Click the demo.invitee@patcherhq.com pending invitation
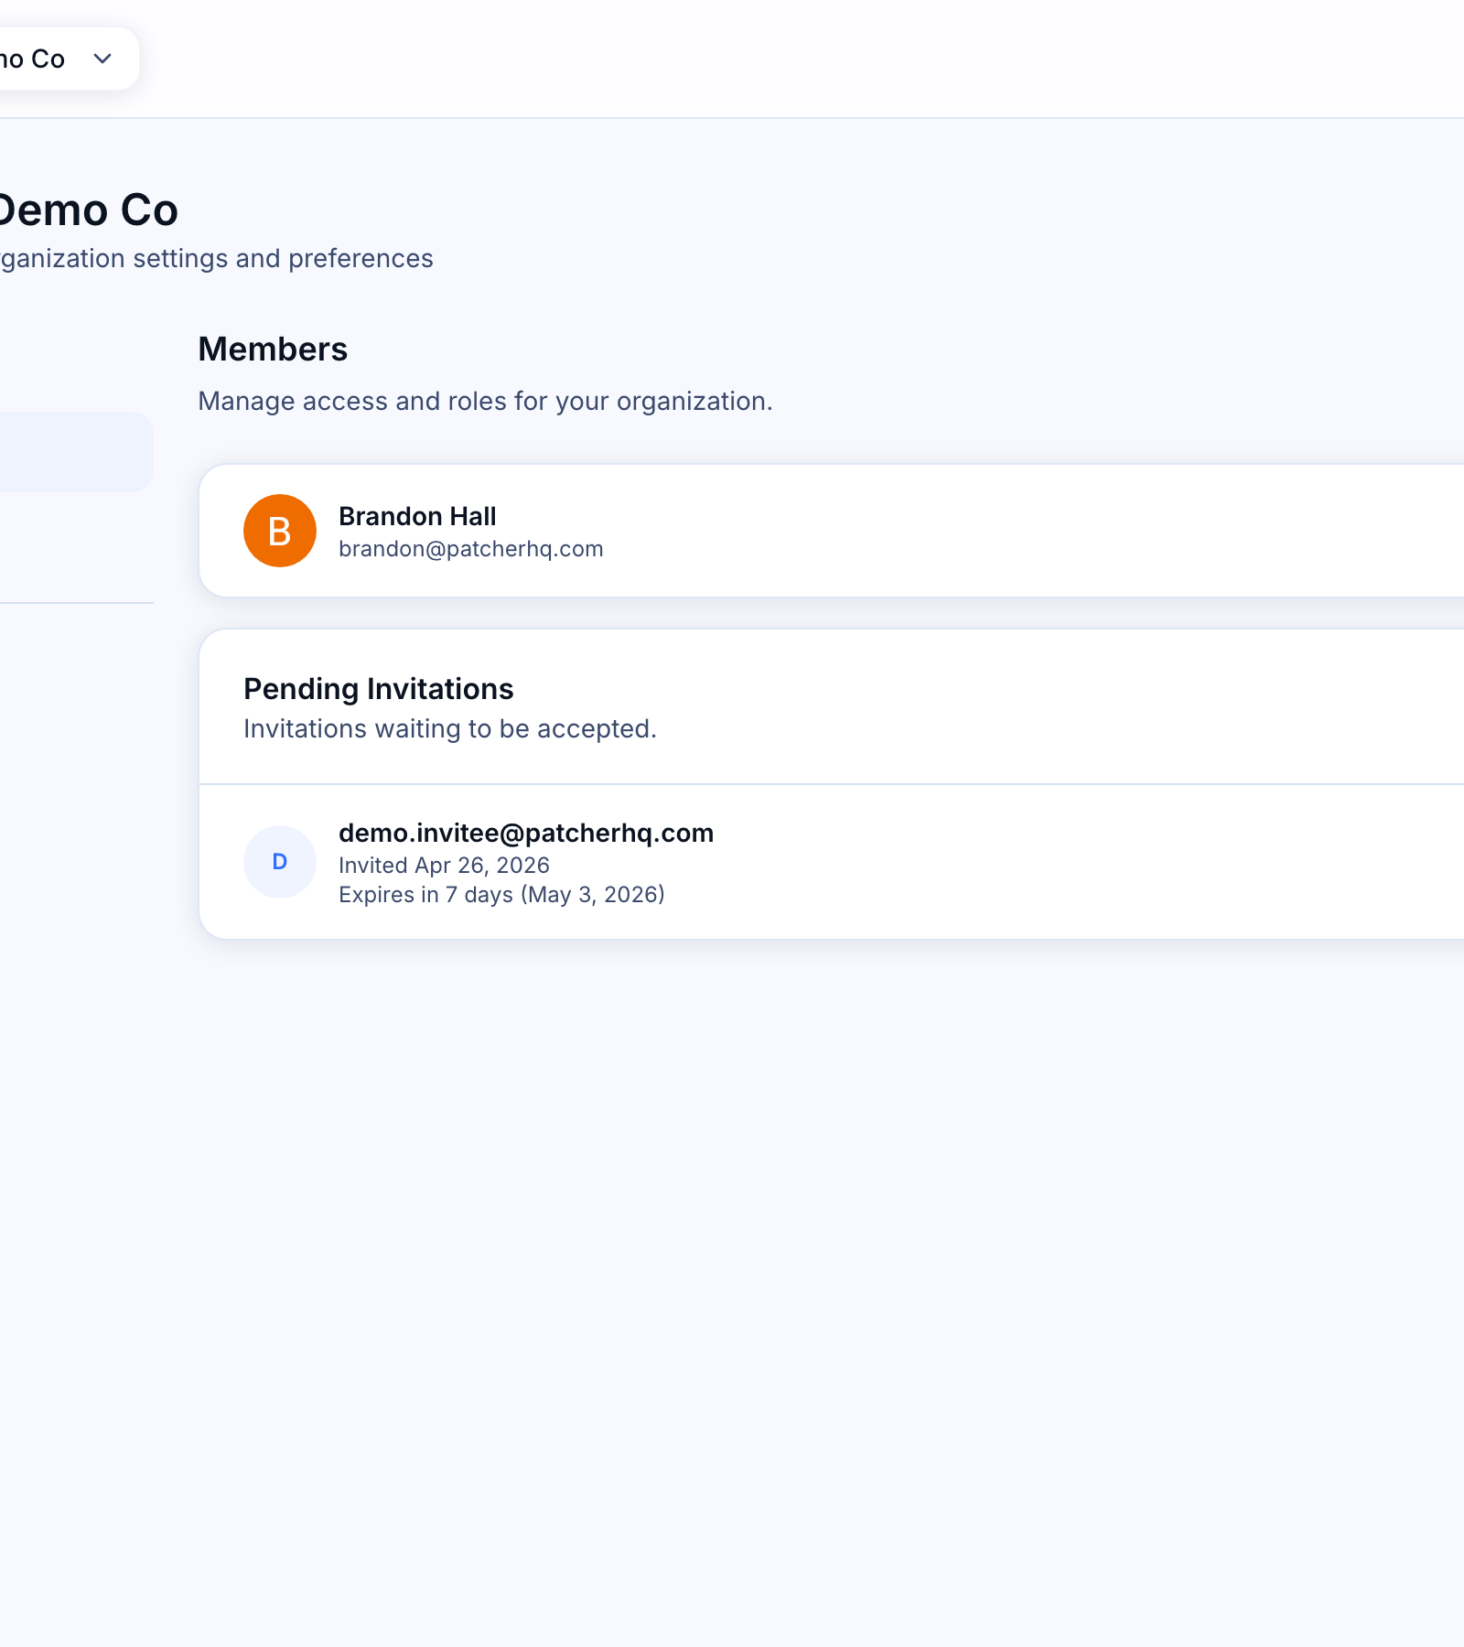 tap(526, 833)
